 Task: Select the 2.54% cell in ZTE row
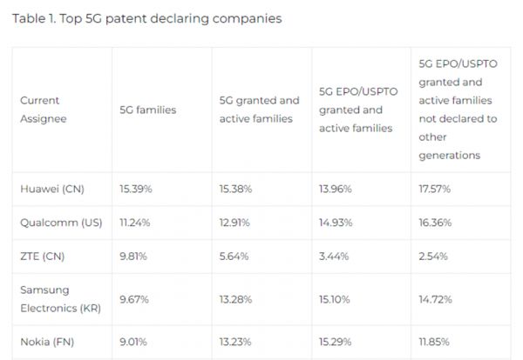435,257
